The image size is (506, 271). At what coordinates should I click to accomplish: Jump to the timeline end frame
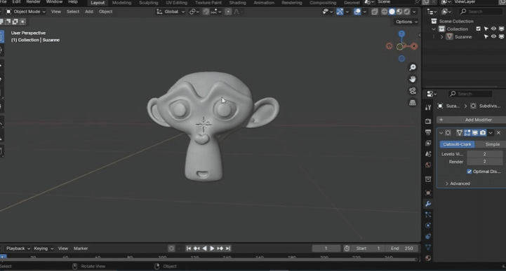(228, 248)
